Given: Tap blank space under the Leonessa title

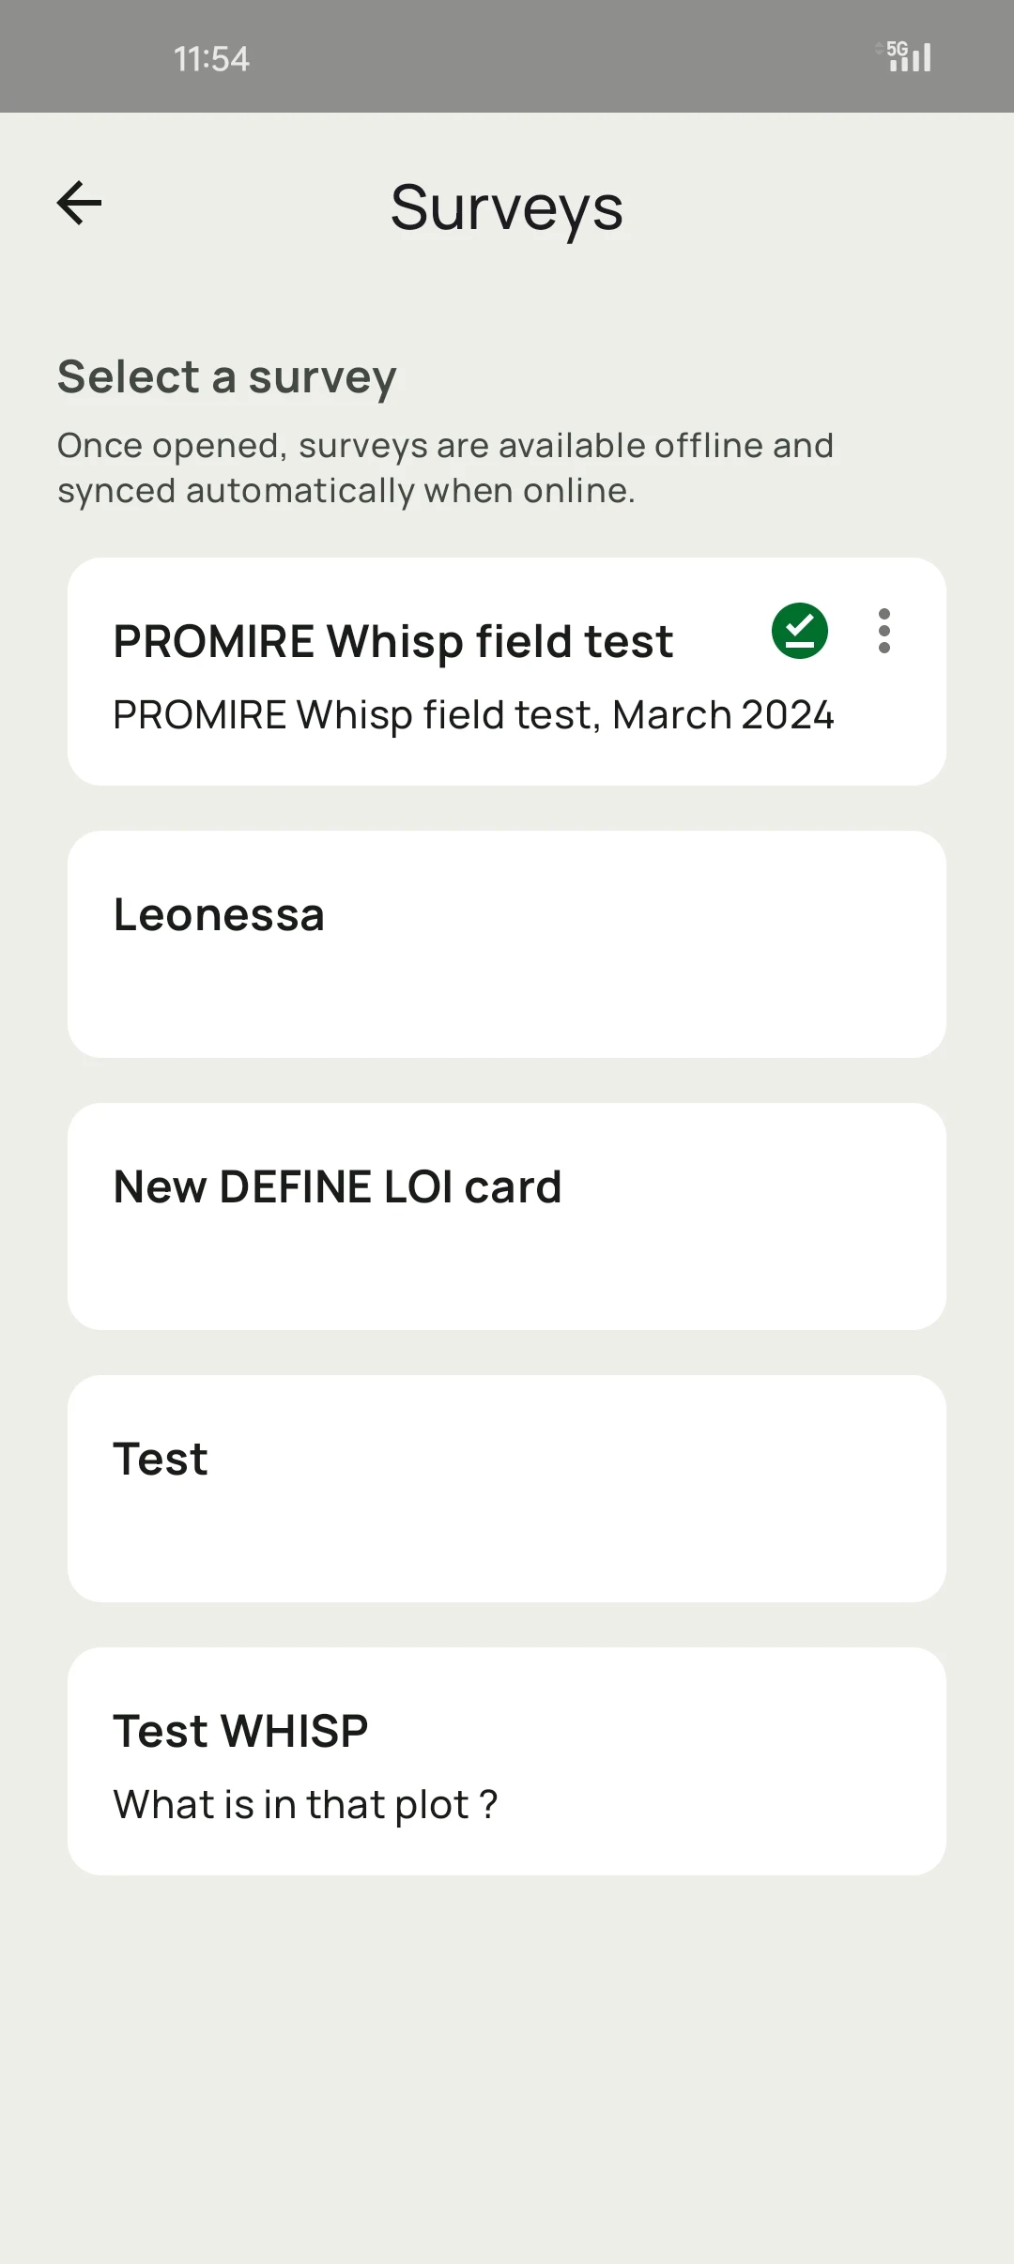Looking at the screenshot, I should (x=507, y=997).
